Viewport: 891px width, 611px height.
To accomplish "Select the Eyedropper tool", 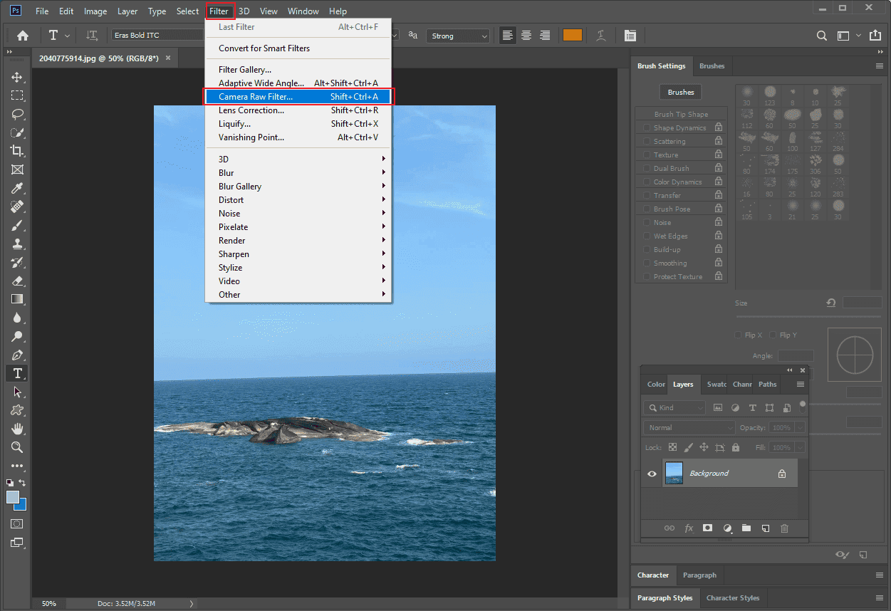I will pyautogui.click(x=16, y=188).
